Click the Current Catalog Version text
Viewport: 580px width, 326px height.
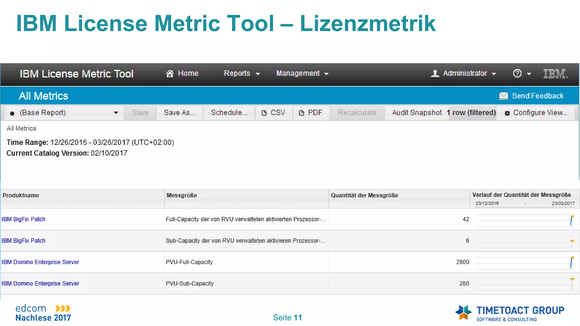67,153
